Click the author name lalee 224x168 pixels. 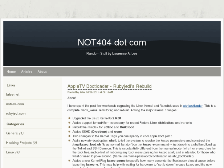[83, 92]
